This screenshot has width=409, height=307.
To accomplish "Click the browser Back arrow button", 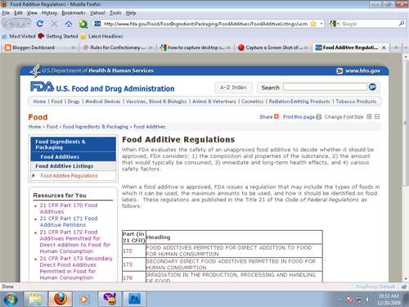I will (x=9, y=24).
